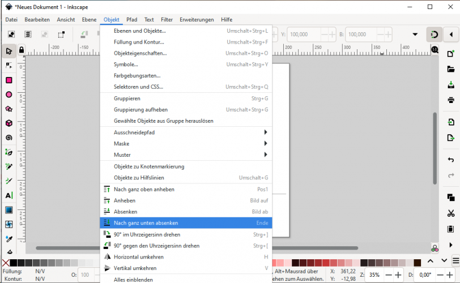
Task: Toggle the snapping button
Action: [x=434, y=35]
